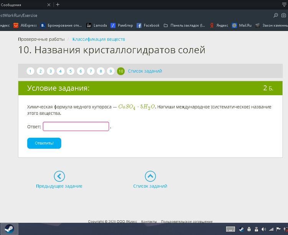This screenshot has width=288, height=235.
Task: Click the page search magnifier icon
Action: click(276, 15)
